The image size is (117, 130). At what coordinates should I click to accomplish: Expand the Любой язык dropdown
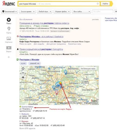pyautogui.click(x=44, y=12)
